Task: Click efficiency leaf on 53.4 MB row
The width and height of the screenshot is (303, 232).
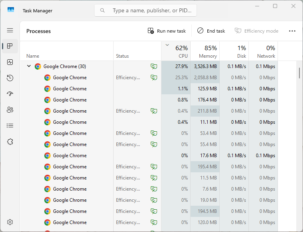Action: point(154,133)
